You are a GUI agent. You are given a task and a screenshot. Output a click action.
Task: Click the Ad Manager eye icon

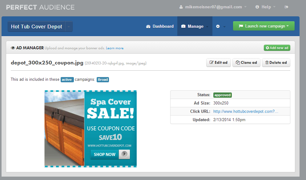coord(13,48)
